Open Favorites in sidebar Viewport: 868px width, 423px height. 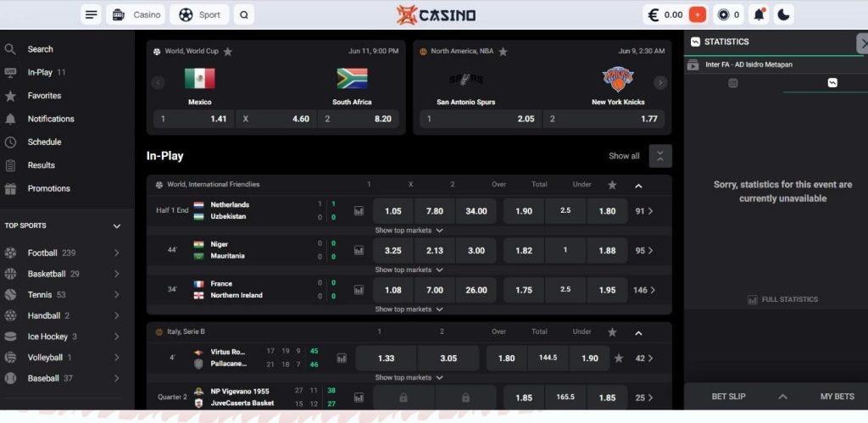pyautogui.click(x=44, y=96)
